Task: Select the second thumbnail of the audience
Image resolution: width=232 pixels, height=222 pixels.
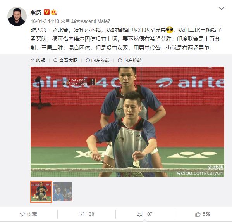Action: (63, 192)
